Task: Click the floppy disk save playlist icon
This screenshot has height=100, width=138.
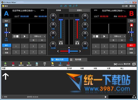Action: 37,63
